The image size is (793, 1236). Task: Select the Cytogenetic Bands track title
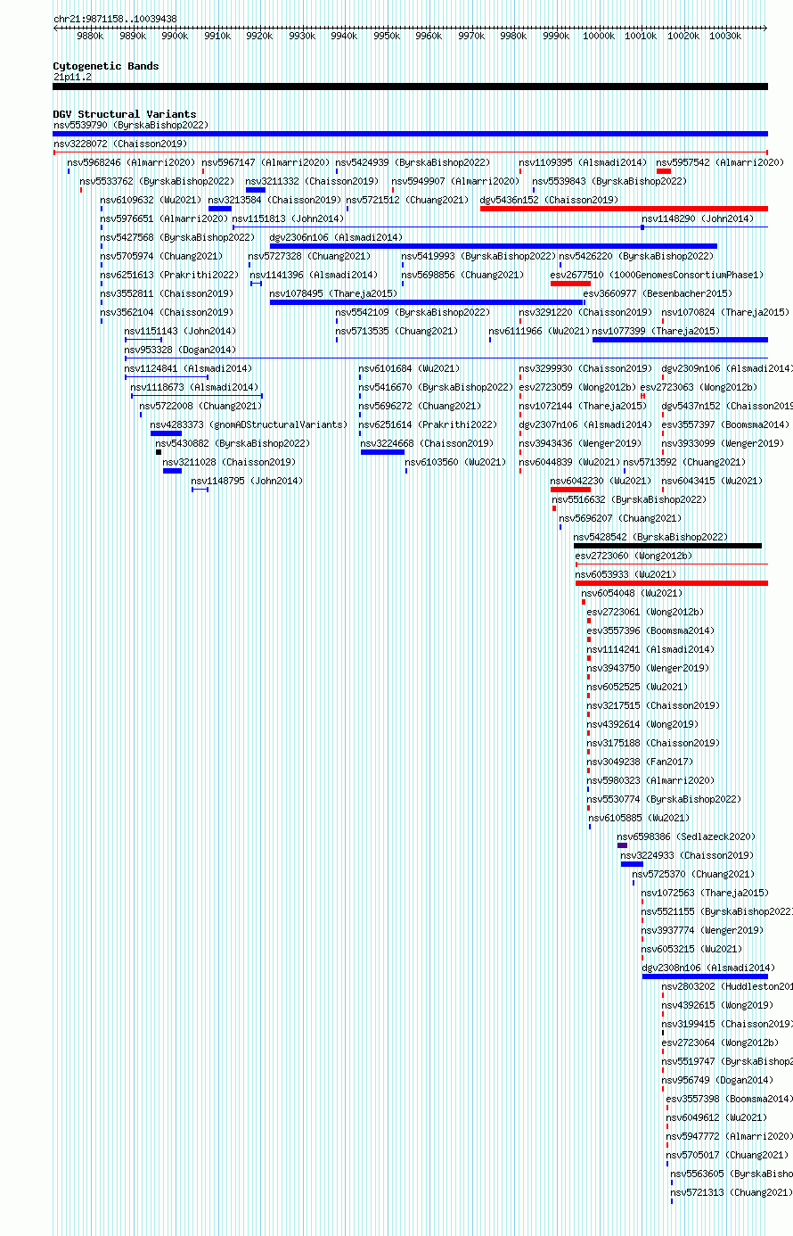click(x=106, y=66)
